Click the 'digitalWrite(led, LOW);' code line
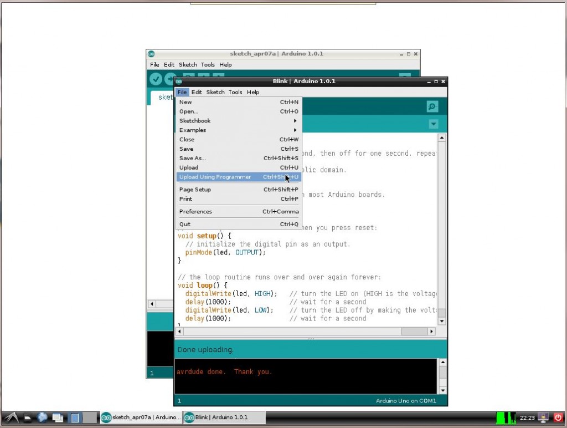Screen dimensions: 567x428 point(229,310)
